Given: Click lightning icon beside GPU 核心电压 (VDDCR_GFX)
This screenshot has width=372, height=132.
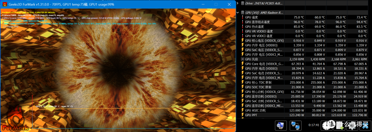Looking at the screenshot, I should pos(243,40).
